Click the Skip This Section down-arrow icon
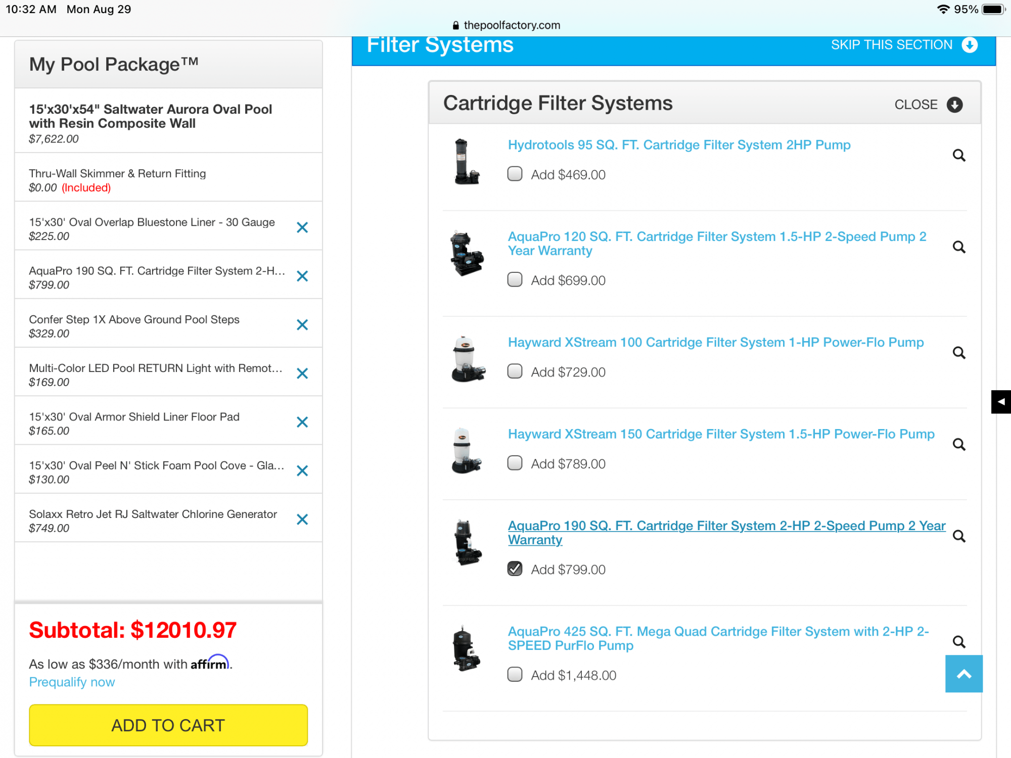This screenshot has width=1011, height=758. pos(970,45)
